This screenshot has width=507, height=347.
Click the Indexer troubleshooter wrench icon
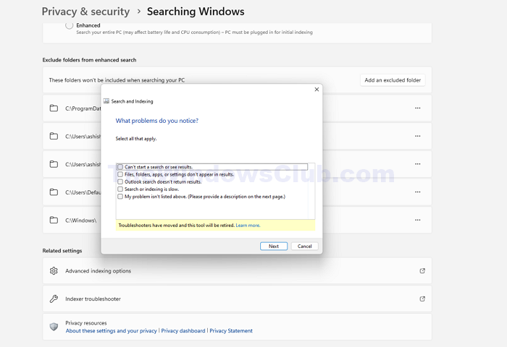click(54, 299)
